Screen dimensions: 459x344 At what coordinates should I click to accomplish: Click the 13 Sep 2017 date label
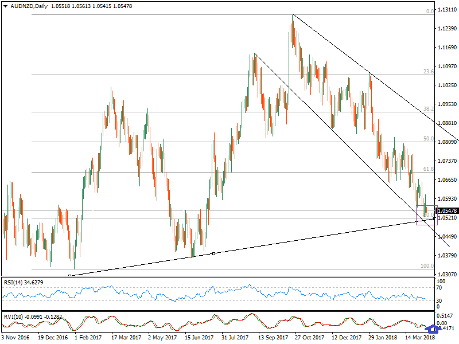click(x=273, y=338)
